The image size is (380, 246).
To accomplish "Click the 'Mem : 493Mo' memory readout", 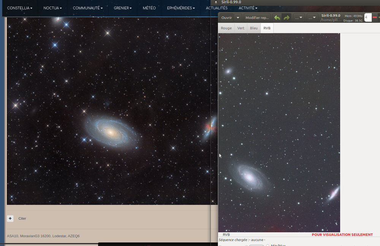I will click(x=353, y=16).
